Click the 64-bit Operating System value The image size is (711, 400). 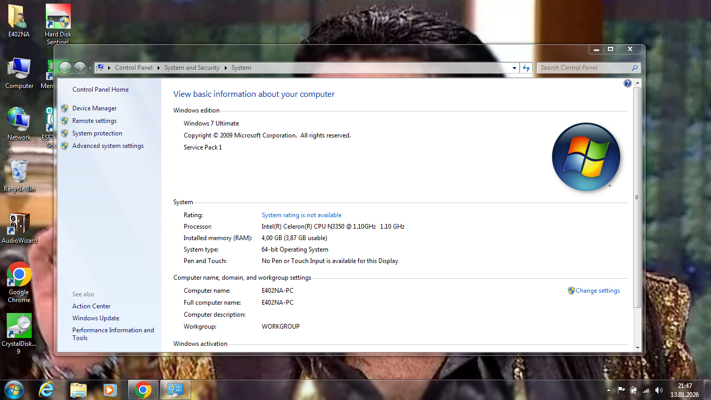click(x=295, y=249)
